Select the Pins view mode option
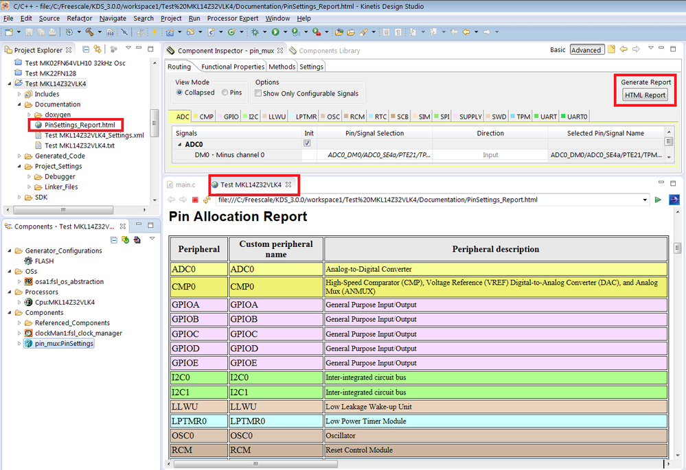Screen dimensions: 686x470 224,93
